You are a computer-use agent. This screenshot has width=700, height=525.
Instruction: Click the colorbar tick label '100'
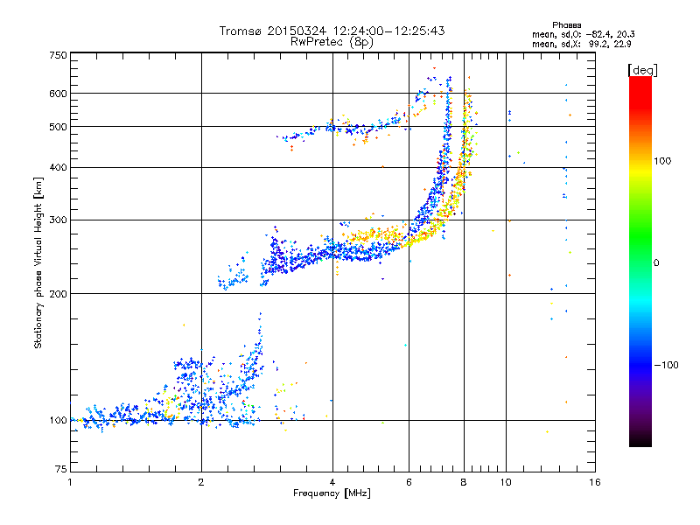pos(662,161)
